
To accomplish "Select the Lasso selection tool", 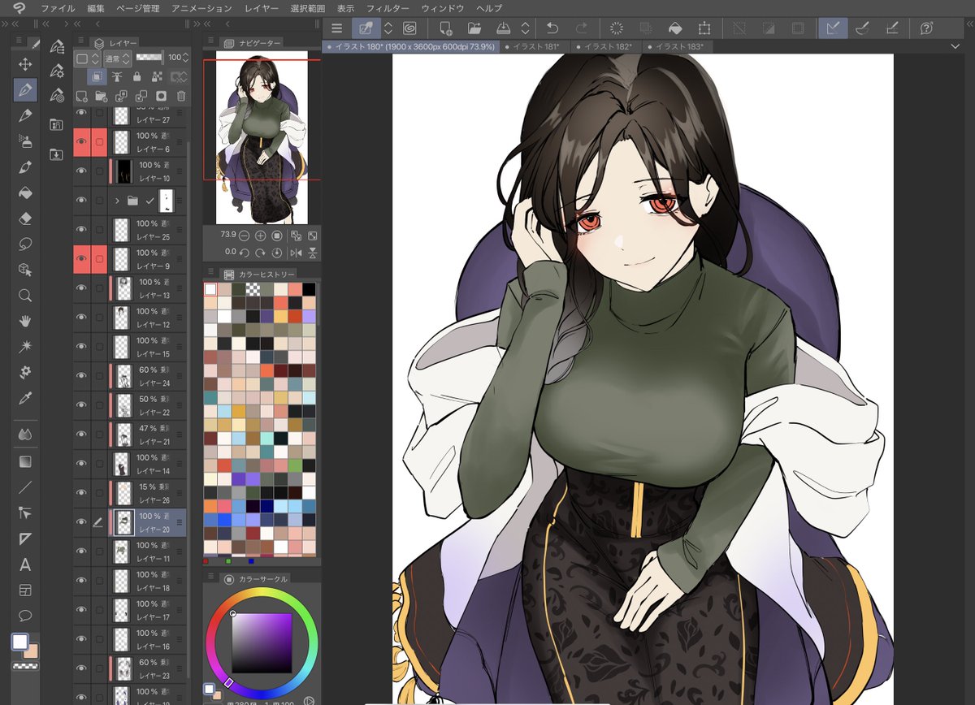I will 25,244.
